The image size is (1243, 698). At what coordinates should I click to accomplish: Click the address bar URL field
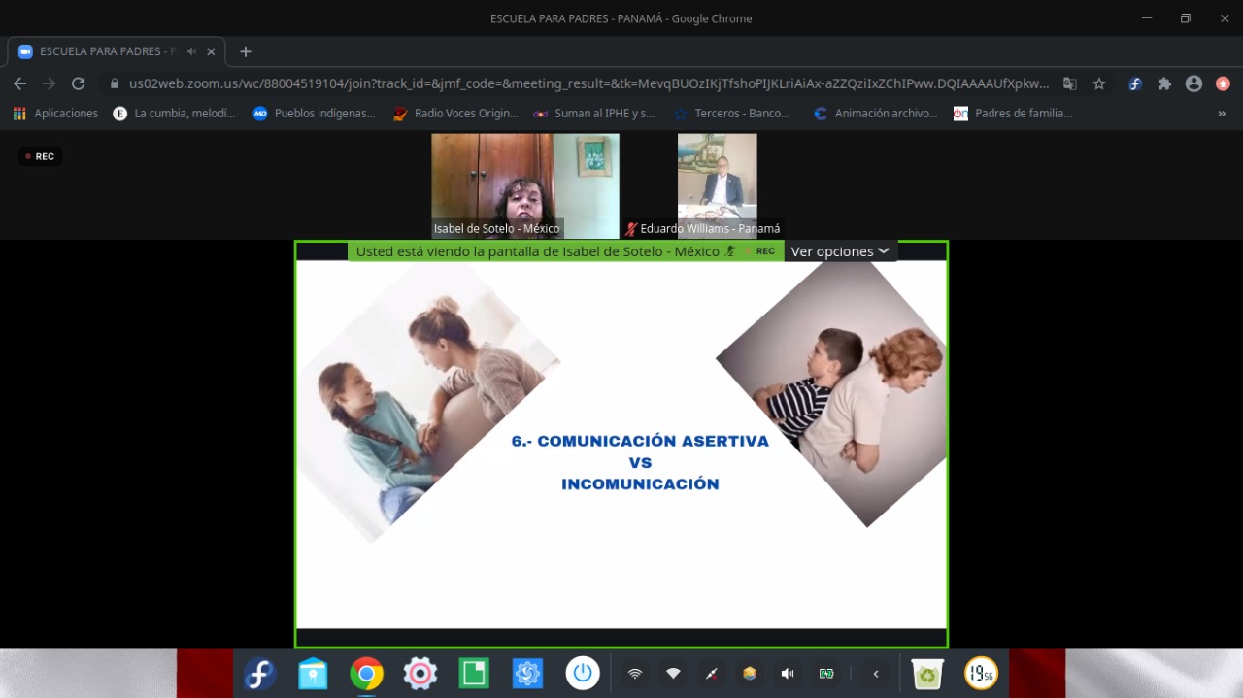pyautogui.click(x=588, y=83)
